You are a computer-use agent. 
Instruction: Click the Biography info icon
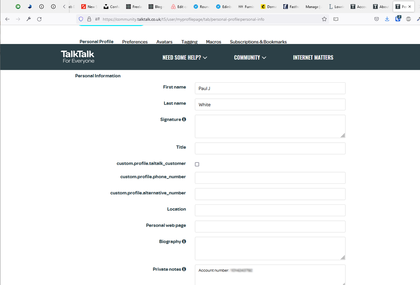click(x=184, y=241)
